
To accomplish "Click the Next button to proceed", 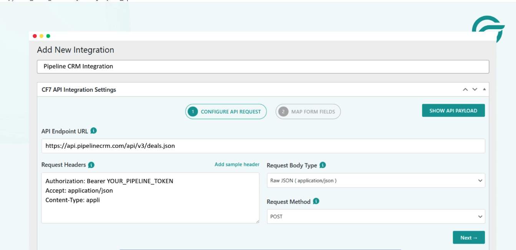I will tap(469, 237).
